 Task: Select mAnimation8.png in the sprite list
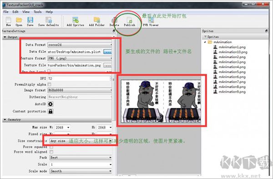tap(232, 87)
